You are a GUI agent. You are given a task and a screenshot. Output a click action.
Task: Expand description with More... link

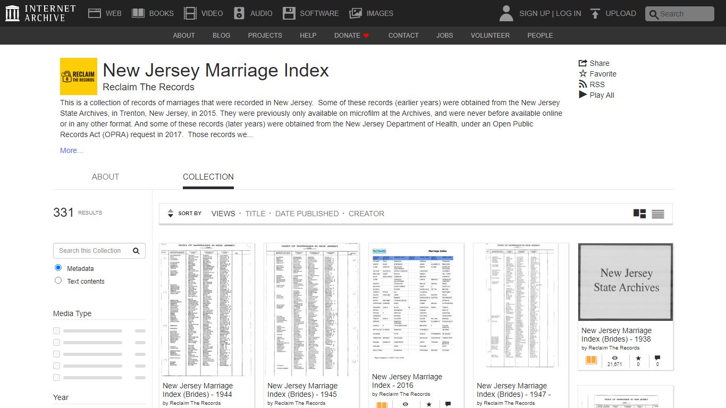tap(71, 150)
